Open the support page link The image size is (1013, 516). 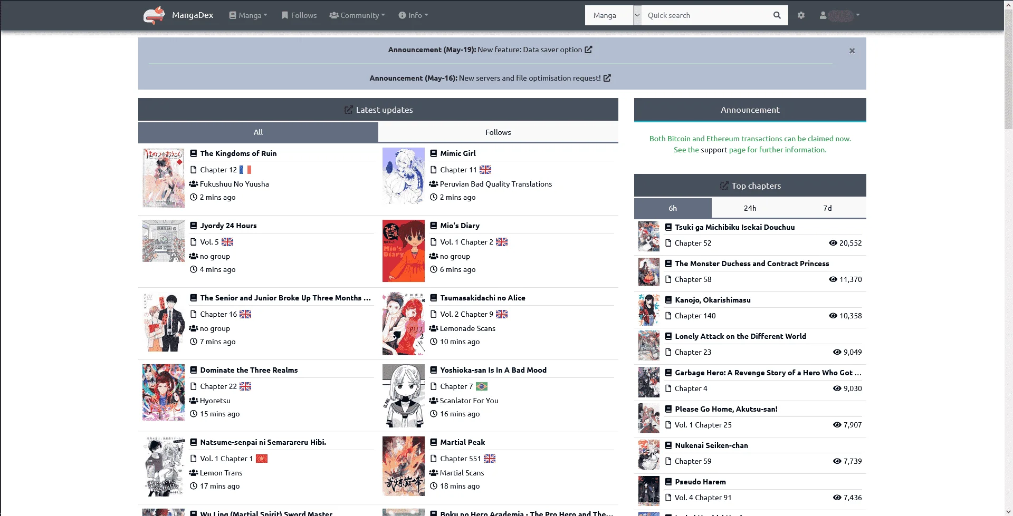point(714,150)
